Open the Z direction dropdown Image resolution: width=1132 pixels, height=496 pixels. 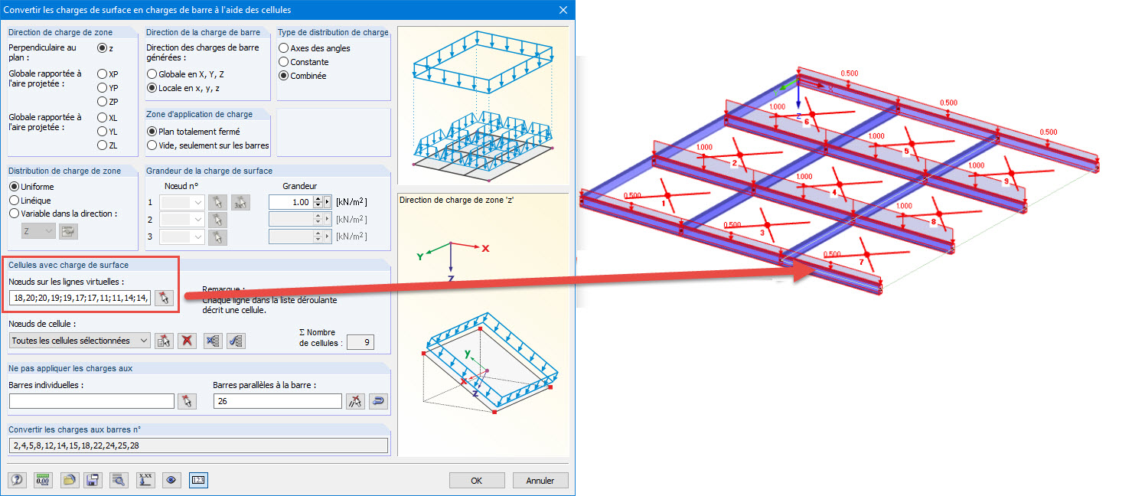click(39, 231)
